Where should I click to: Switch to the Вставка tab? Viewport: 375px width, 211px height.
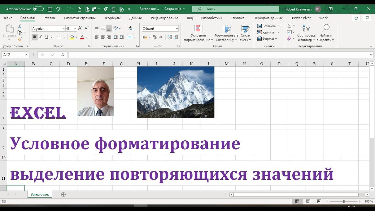click(x=49, y=18)
